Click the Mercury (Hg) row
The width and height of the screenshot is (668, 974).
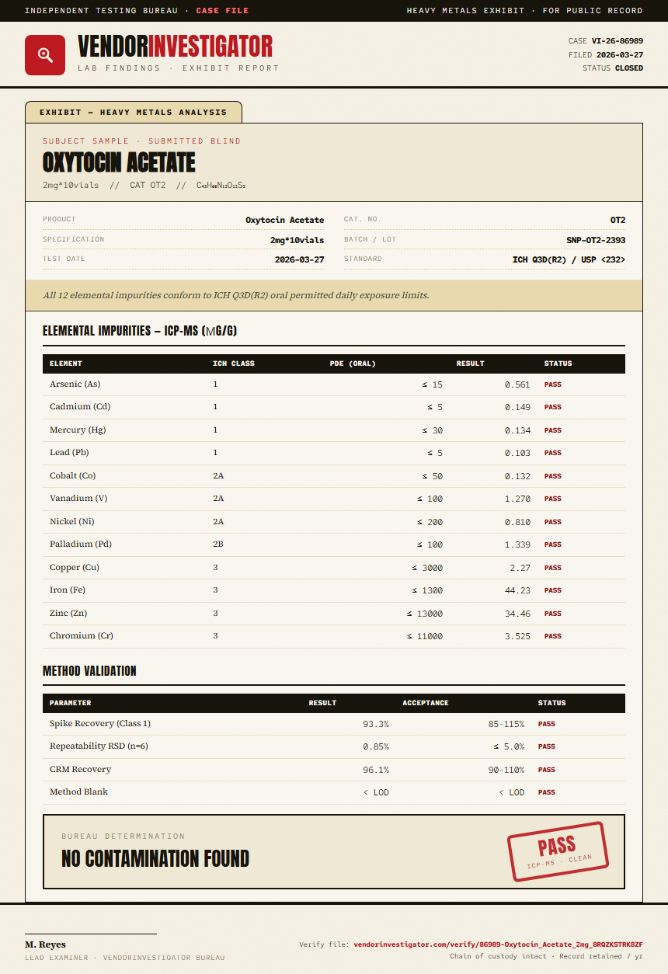click(x=334, y=430)
